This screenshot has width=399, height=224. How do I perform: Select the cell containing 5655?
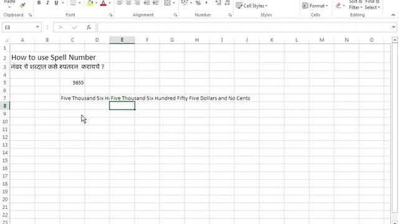(72, 83)
